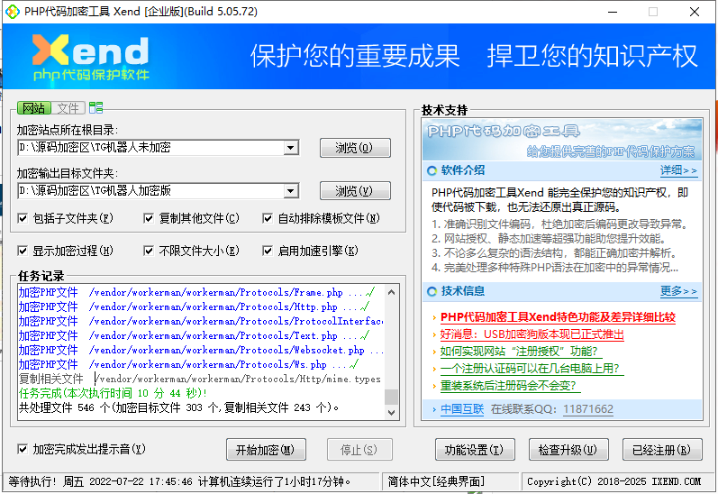Toggle 启用加速引擎(K) checkbox
The height and width of the screenshot is (494, 718).
tap(268, 252)
